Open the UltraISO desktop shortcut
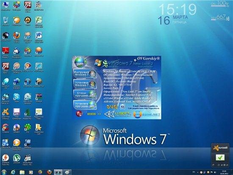The height and width of the screenshot is (175, 233). 17,128
